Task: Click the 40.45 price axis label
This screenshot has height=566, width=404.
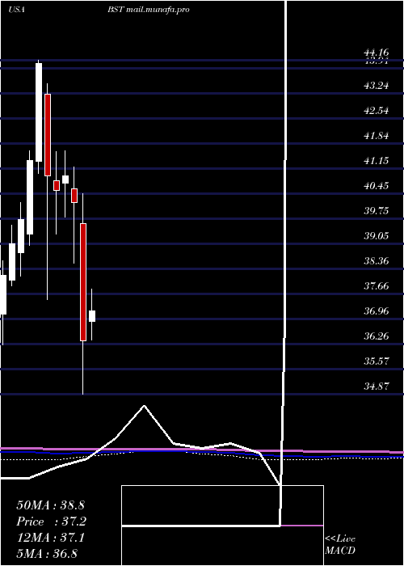Action: (377, 186)
